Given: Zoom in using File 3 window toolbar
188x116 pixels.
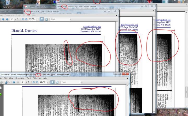Looking at the screenshot, I should click(37, 82).
